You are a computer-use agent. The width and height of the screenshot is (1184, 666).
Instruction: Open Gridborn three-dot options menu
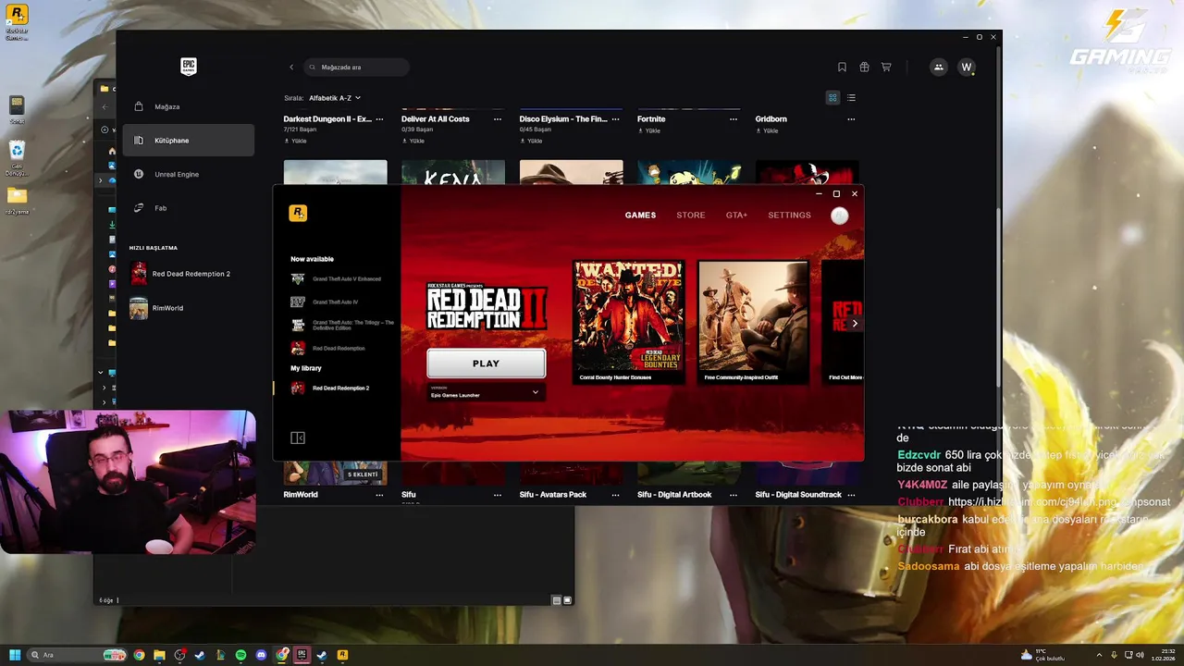point(851,118)
